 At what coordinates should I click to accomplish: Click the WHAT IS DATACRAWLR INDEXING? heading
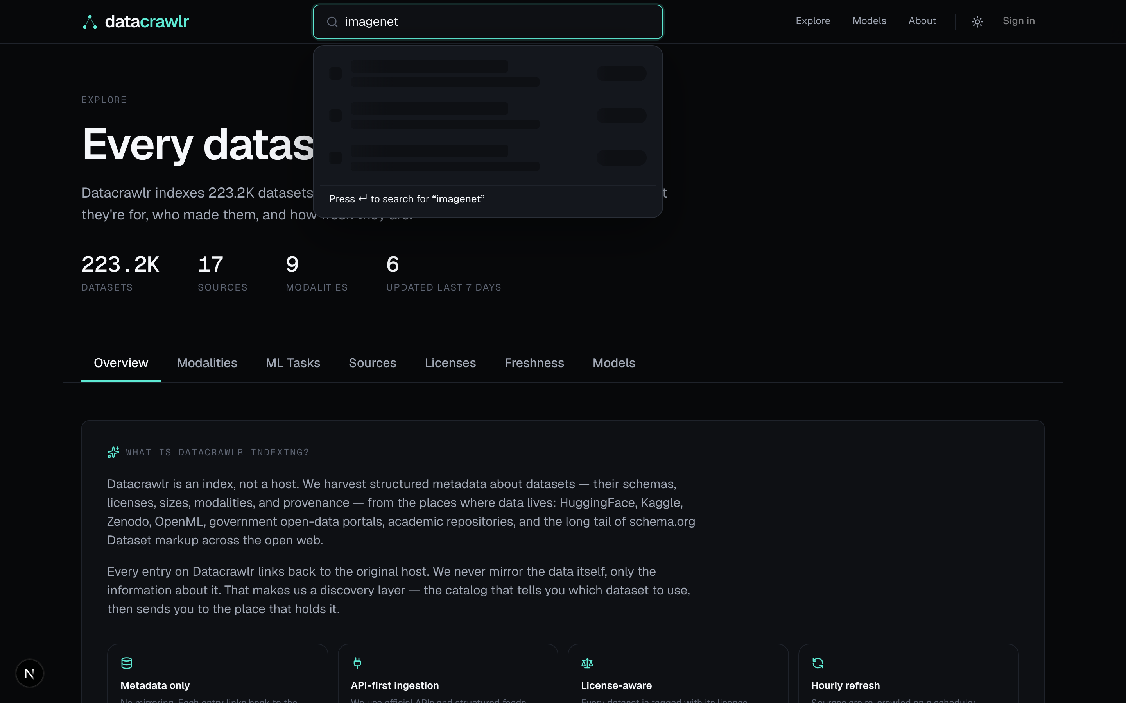(217, 452)
